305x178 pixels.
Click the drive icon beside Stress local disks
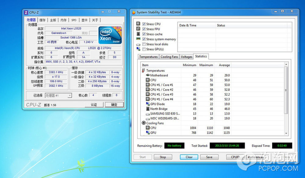coord(138,44)
